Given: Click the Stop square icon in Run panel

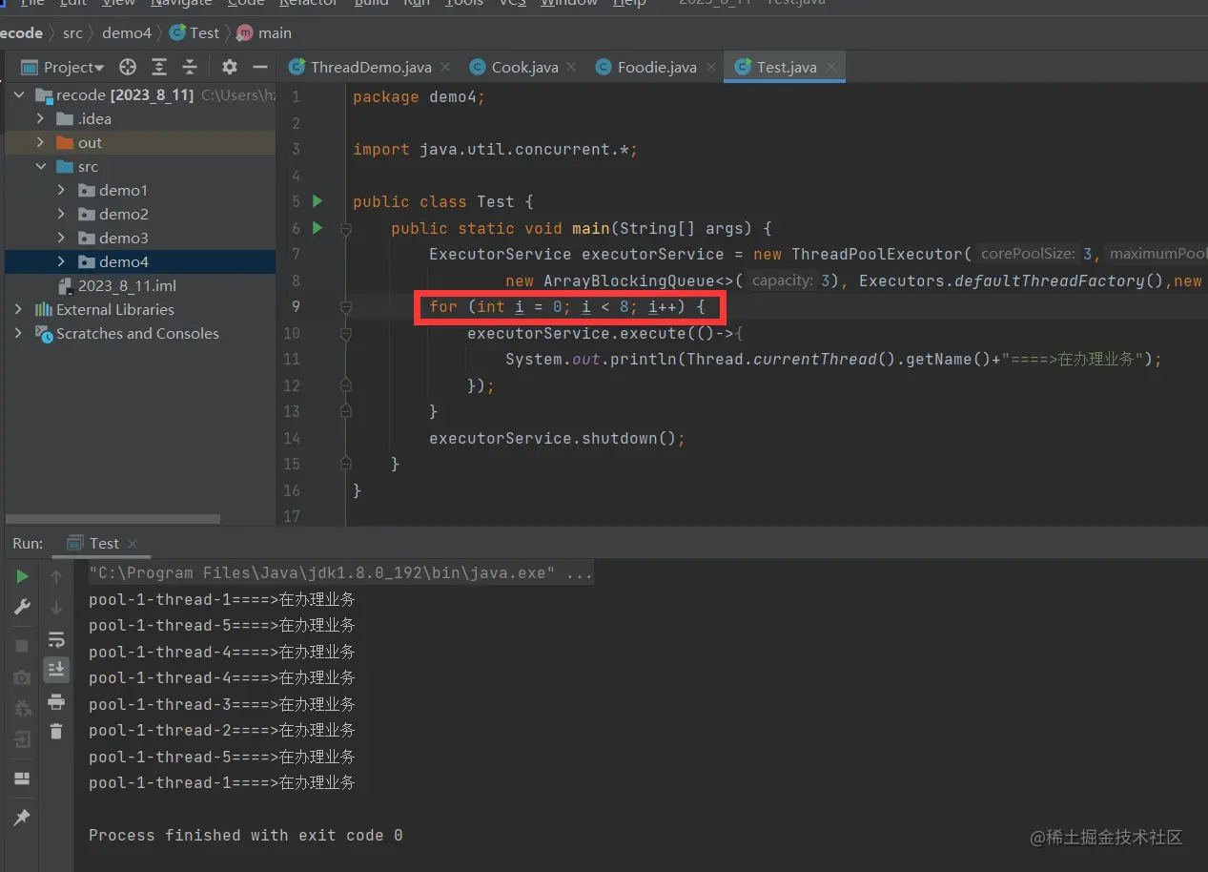Looking at the screenshot, I should (x=22, y=646).
